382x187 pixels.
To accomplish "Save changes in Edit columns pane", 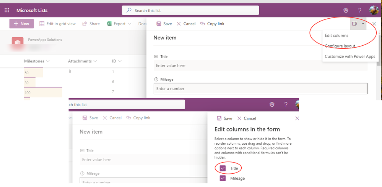I will pos(224,118).
